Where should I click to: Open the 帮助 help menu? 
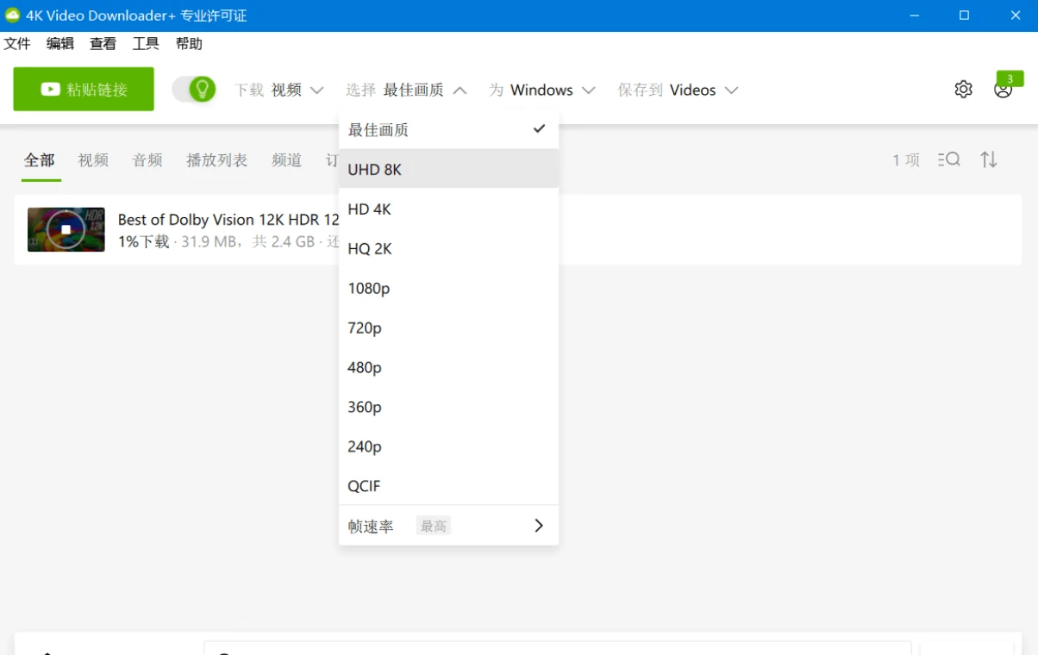[x=189, y=43]
